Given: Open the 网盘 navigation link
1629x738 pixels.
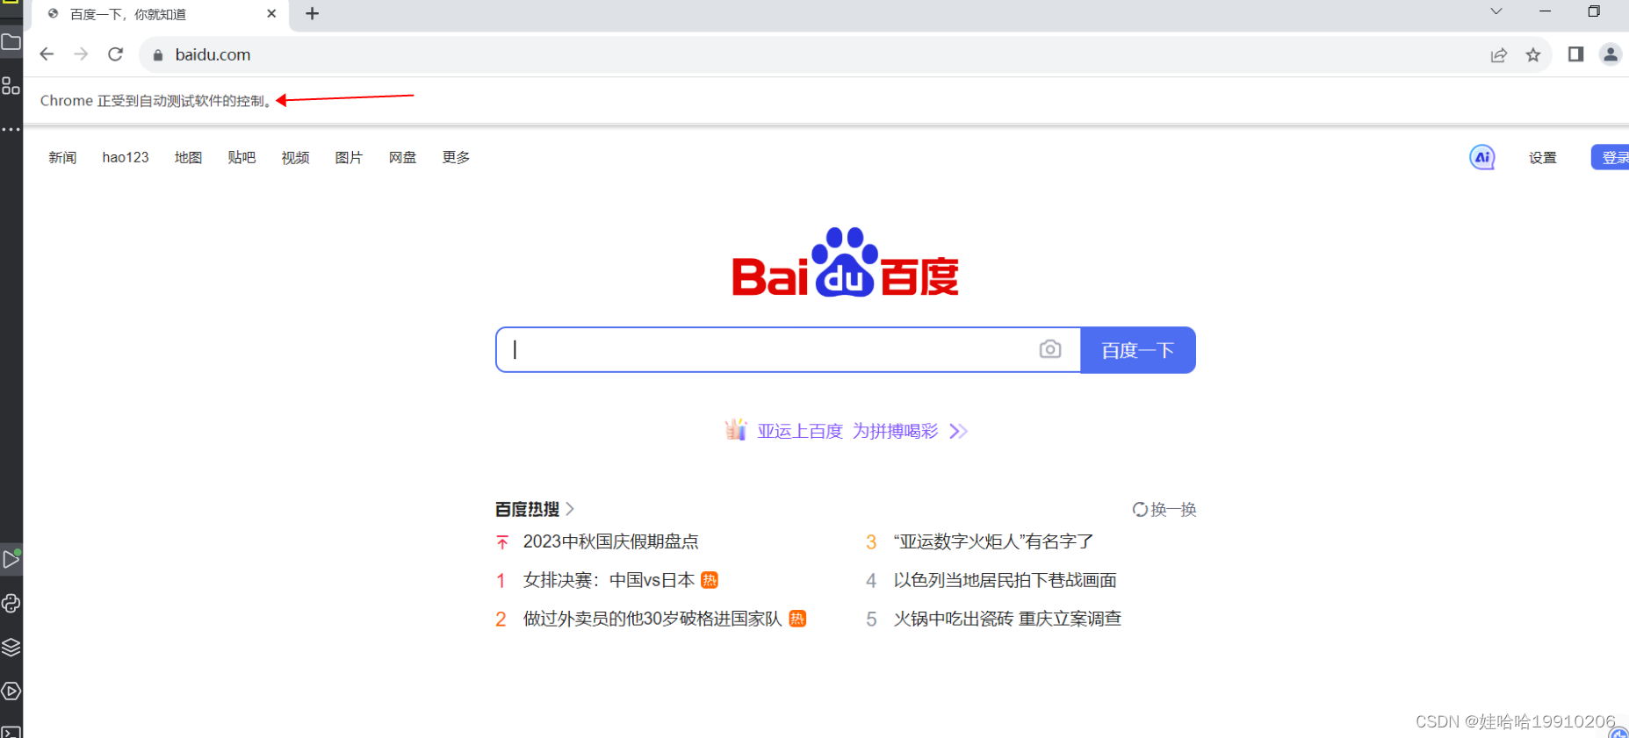Looking at the screenshot, I should tap(402, 157).
